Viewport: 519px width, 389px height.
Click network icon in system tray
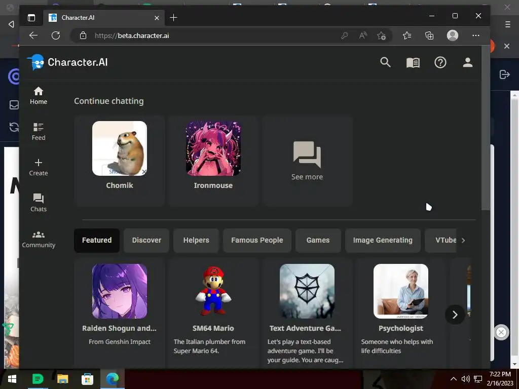coord(478,379)
